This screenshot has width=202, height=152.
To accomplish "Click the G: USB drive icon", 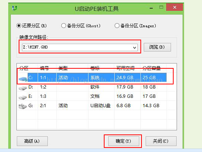I will pyautogui.click(x=23, y=106).
